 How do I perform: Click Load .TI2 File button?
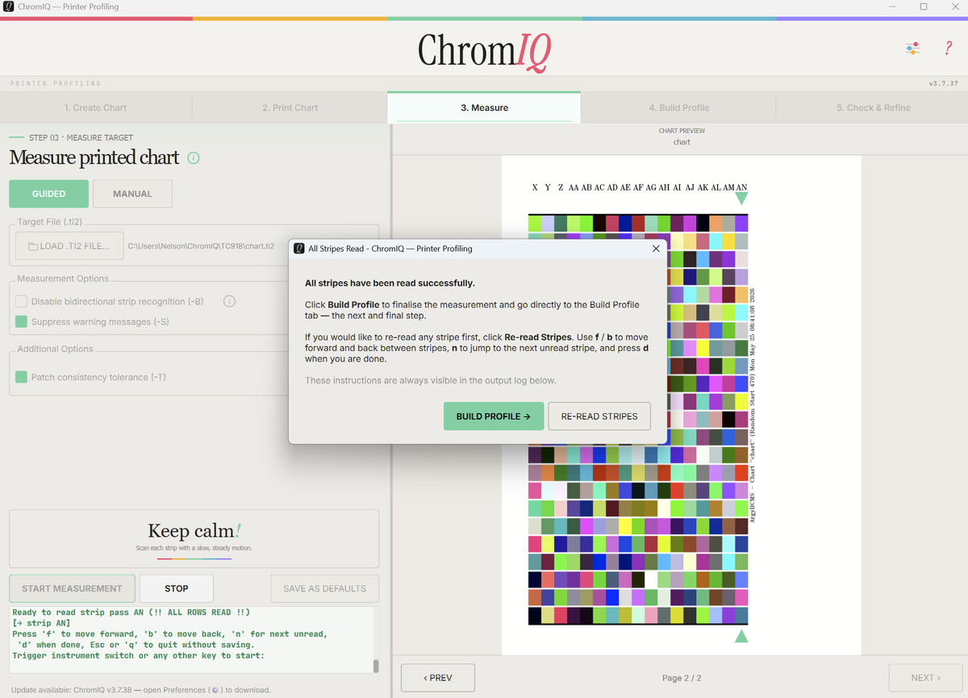[x=69, y=246]
